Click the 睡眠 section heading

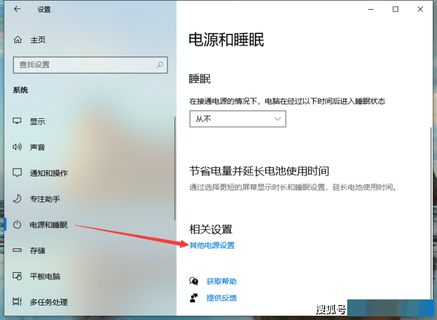pos(200,79)
